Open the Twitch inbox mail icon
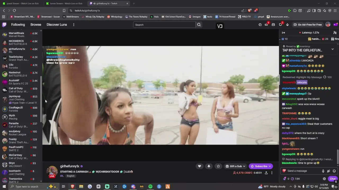Screen dimensions: 339x190 [273, 25]
